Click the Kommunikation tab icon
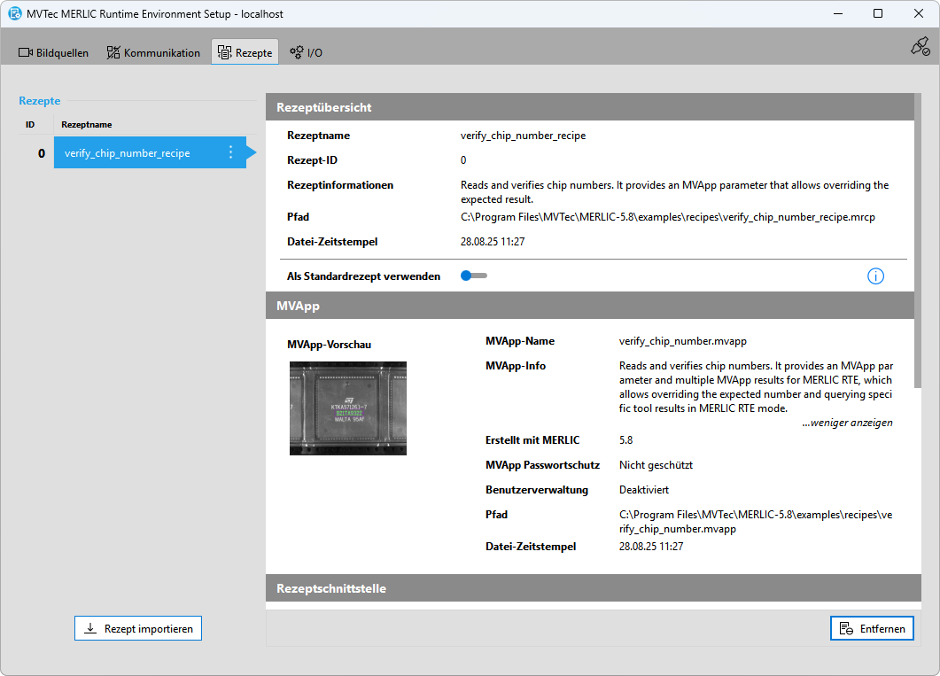Screen dimensions: 940x676 113,52
